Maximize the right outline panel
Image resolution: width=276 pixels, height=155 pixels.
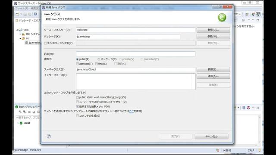258,20
